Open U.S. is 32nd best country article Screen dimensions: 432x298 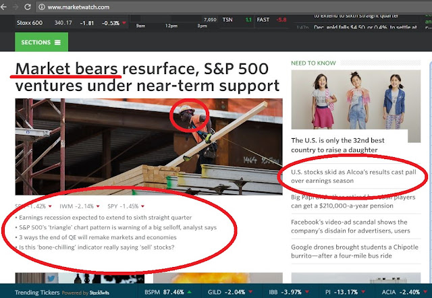(337, 145)
